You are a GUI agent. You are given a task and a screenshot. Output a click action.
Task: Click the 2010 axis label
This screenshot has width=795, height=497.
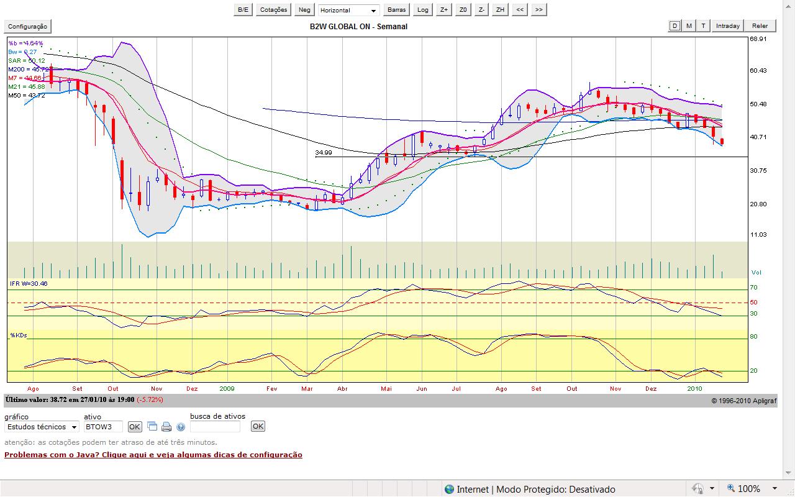(x=694, y=388)
